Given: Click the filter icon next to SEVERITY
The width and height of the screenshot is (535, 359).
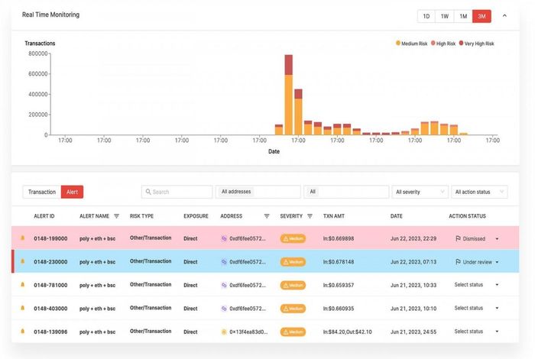Looking at the screenshot, I should tap(310, 216).
